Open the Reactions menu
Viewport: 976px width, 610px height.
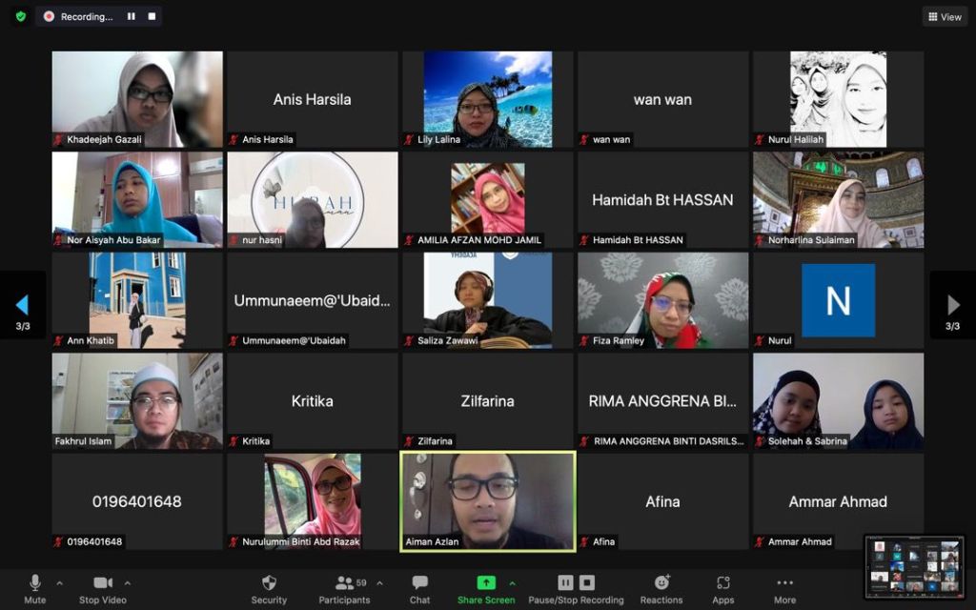point(661,583)
